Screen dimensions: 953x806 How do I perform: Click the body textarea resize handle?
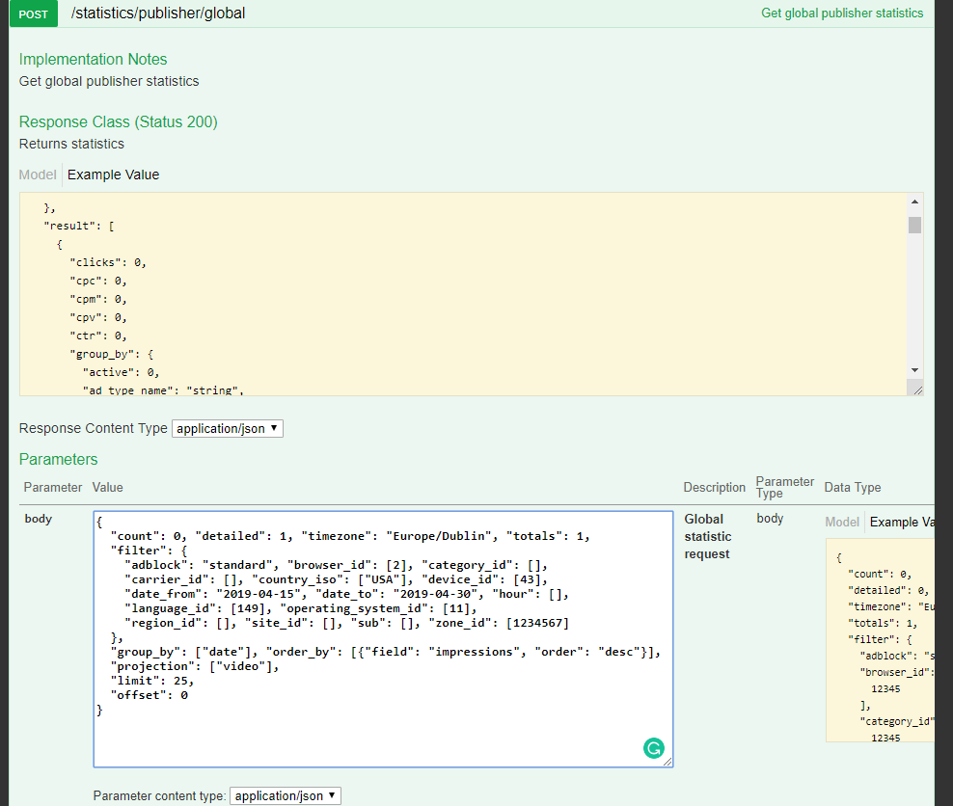click(x=667, y=762)
